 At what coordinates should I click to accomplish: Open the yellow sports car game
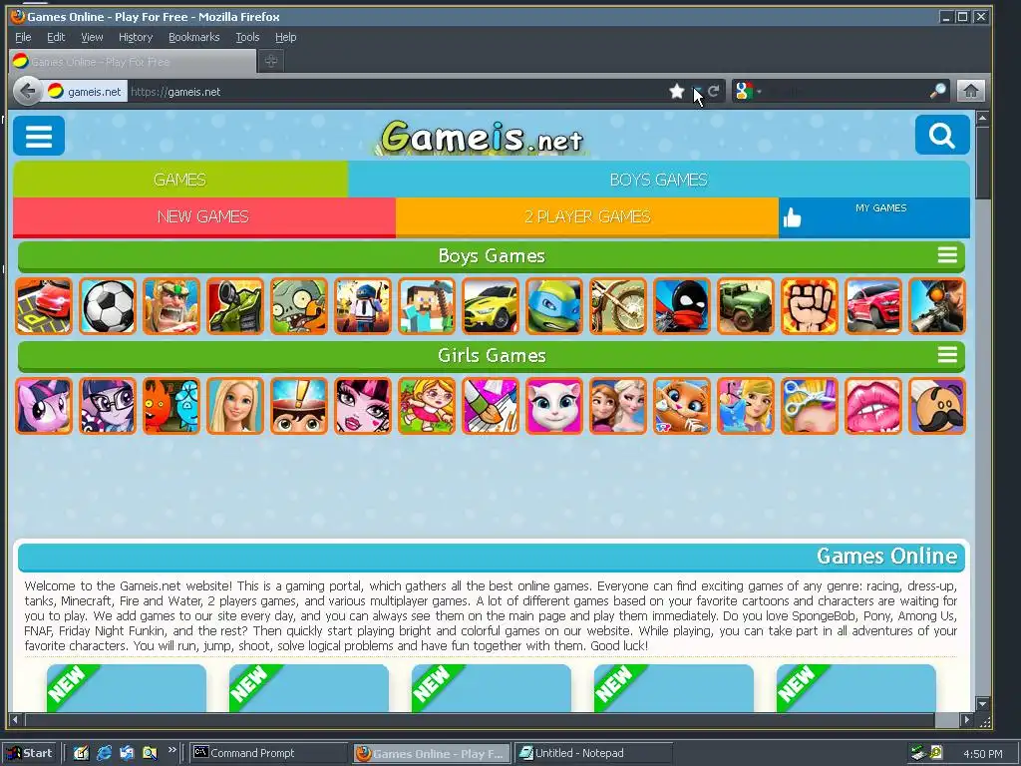(x=491, y=306)
